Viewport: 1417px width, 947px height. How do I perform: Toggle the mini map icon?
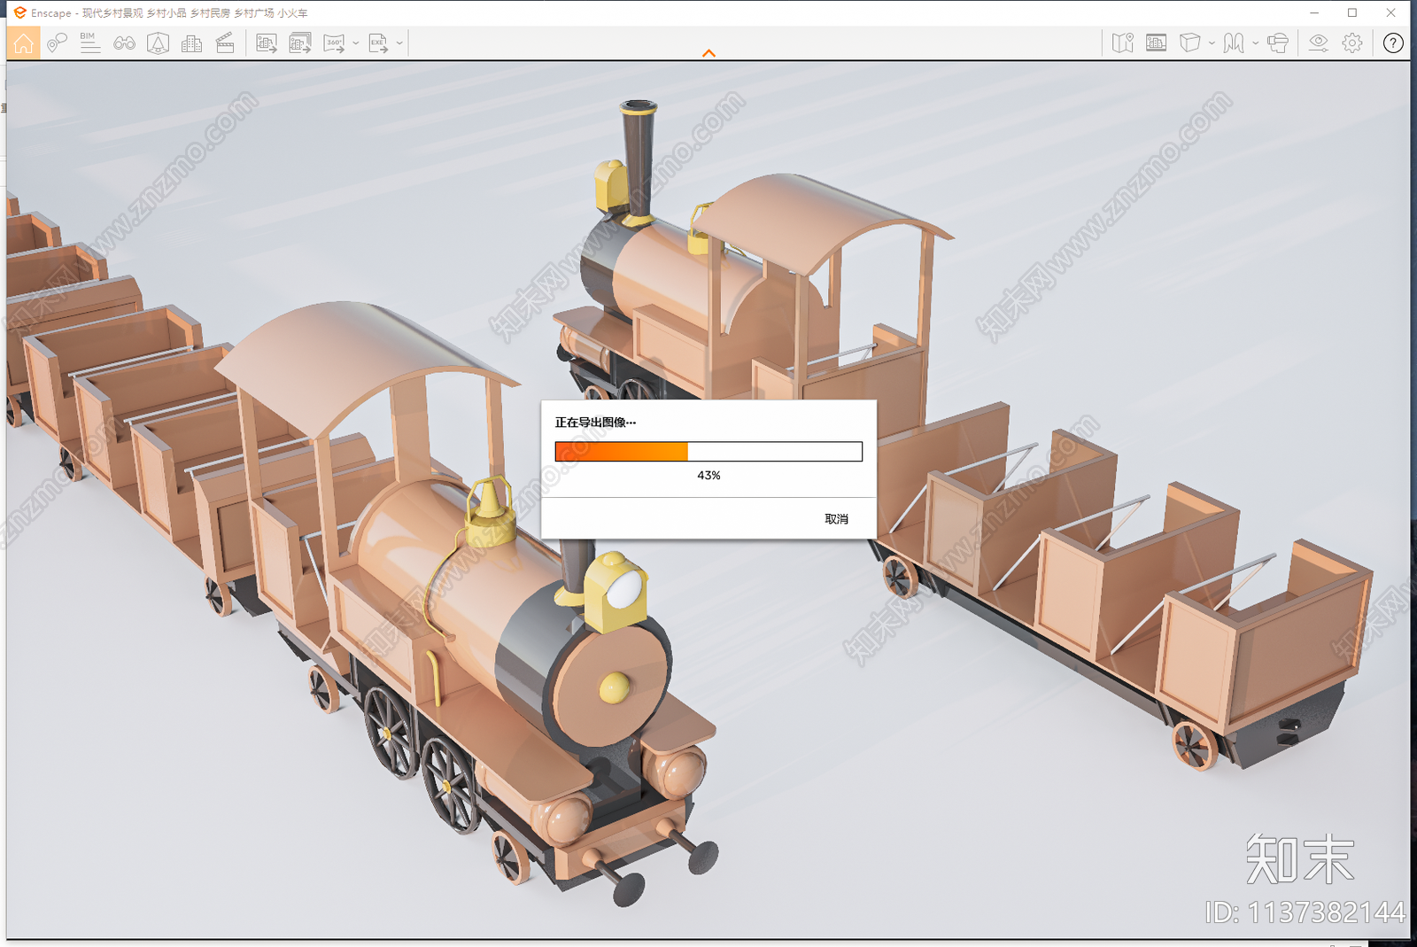pyautogui.click(x=1122, y=43)
